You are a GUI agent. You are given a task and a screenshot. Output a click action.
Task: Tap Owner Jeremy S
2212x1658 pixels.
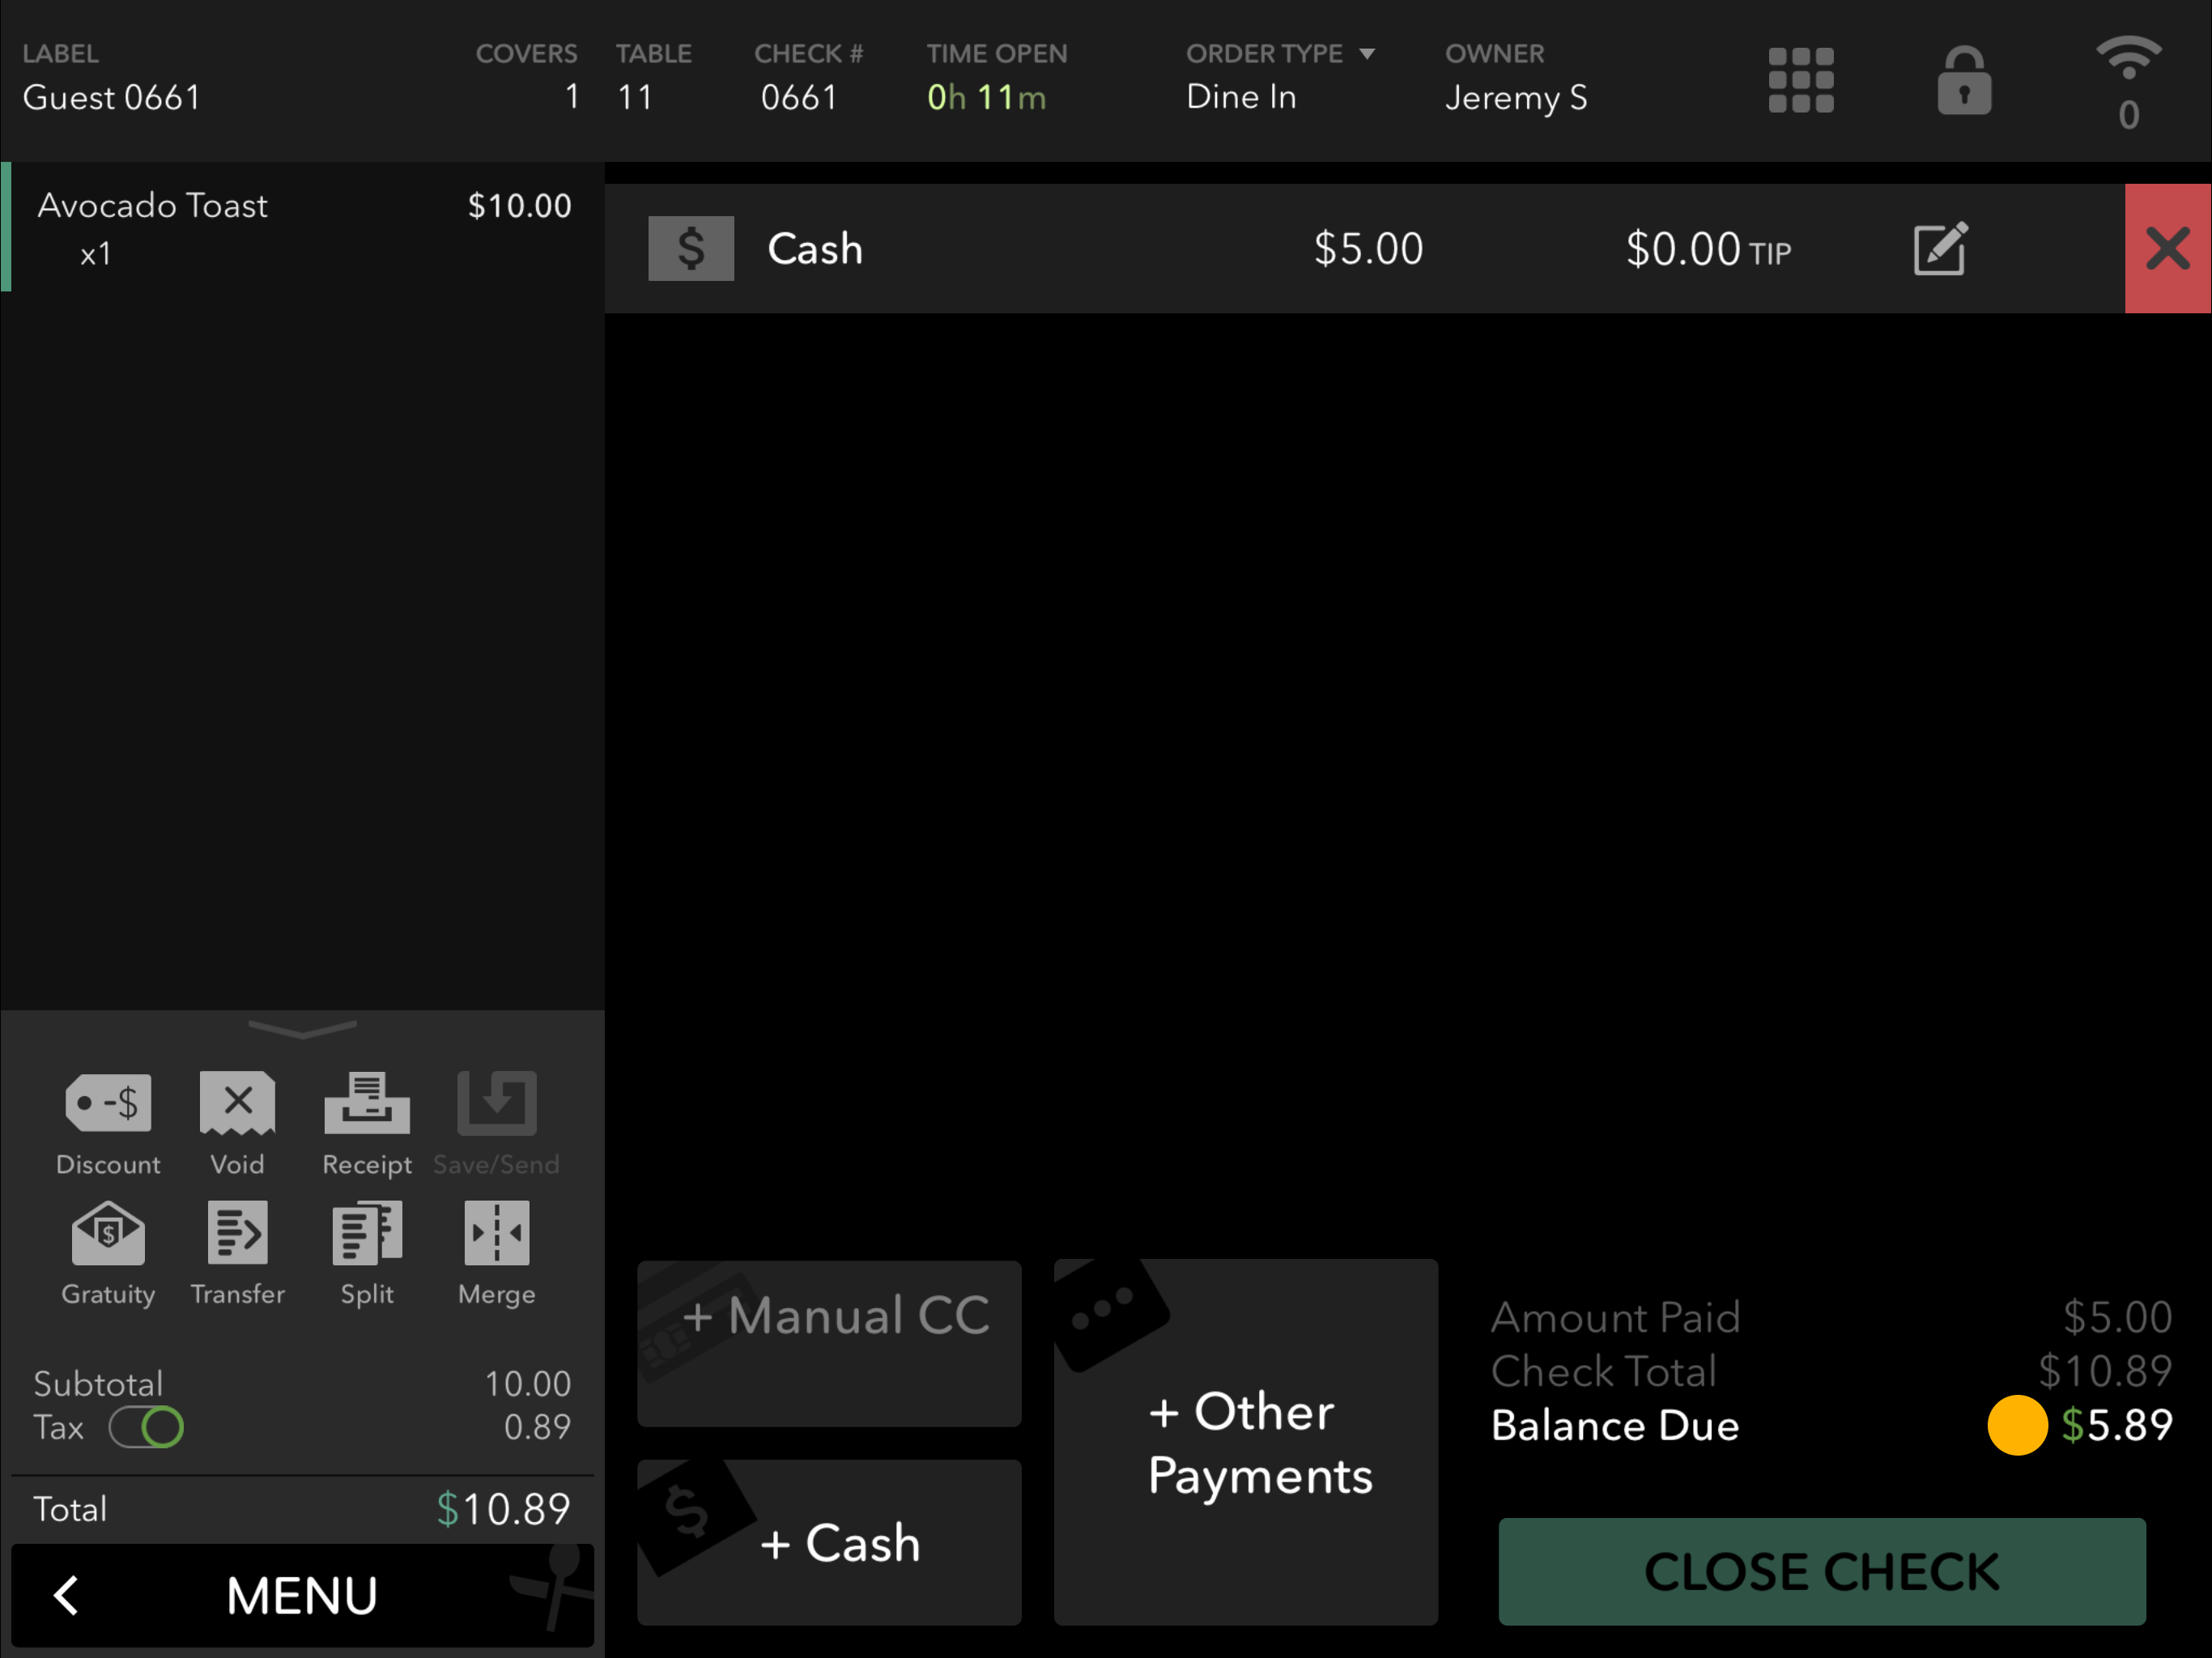tap(1516, 98)
